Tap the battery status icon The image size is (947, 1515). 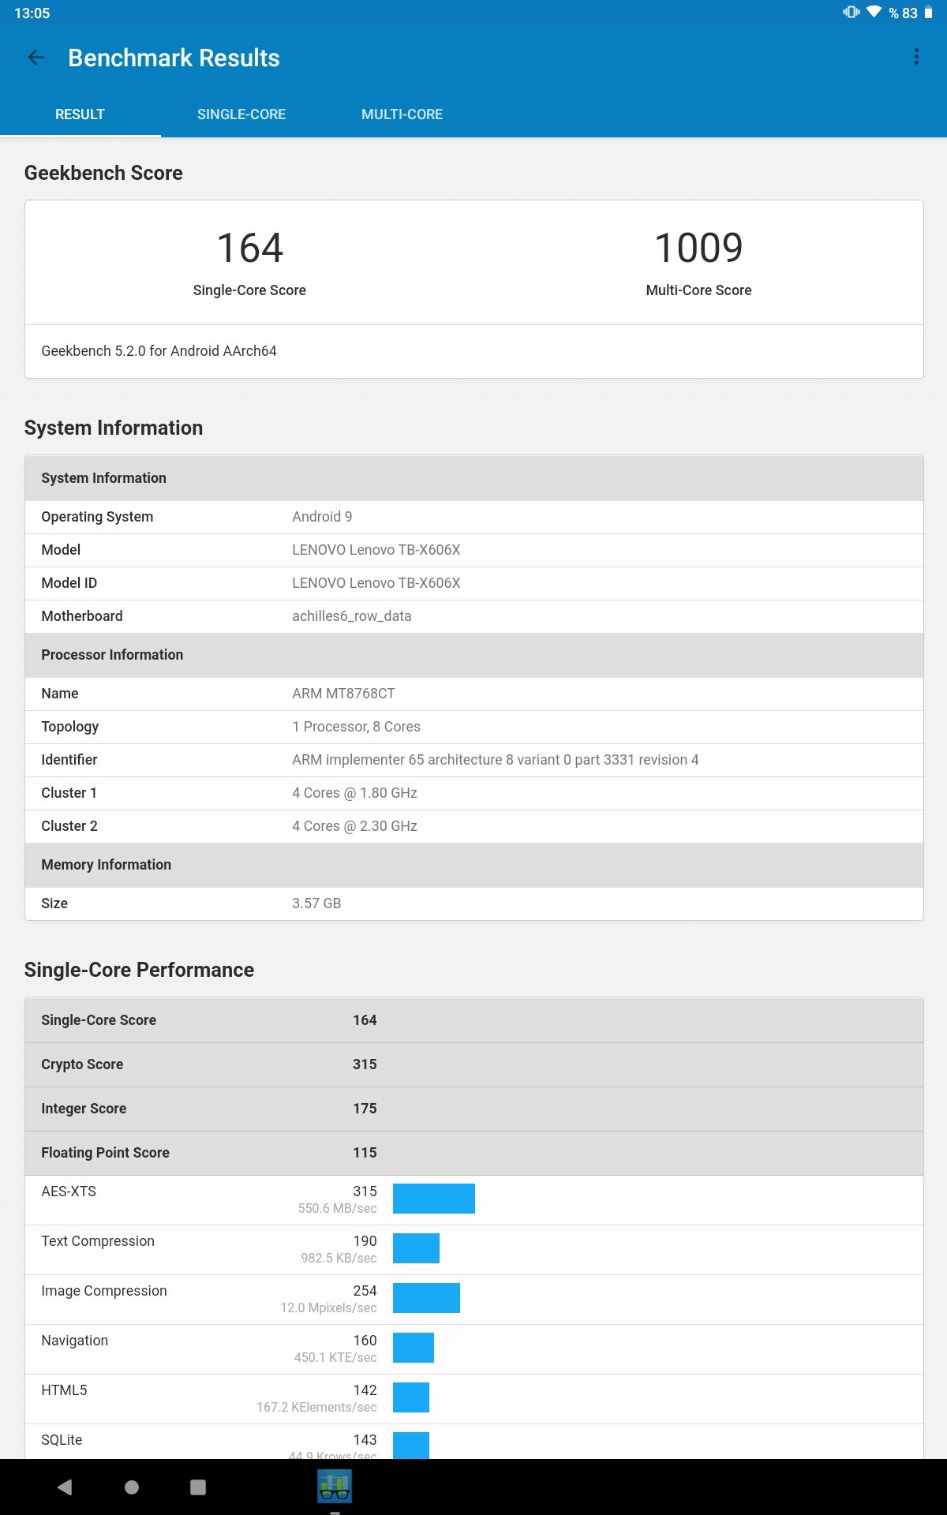928,12
